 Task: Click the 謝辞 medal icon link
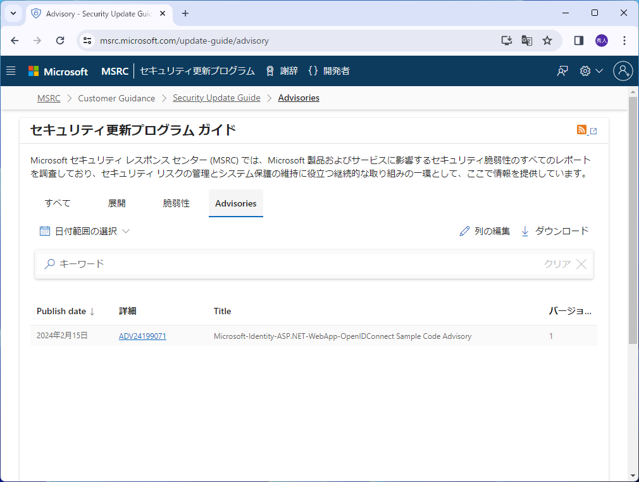pos(282,71)
